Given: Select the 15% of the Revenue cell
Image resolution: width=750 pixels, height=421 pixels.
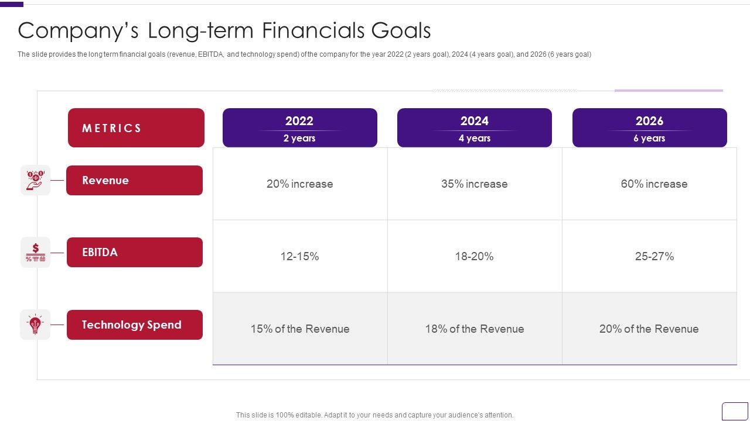Looking at the screenshot, I should pos(299,329).
